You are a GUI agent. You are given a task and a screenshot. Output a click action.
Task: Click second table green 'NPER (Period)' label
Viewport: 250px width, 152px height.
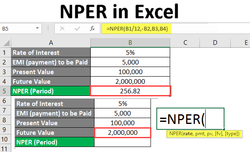(x=54, y=142)
